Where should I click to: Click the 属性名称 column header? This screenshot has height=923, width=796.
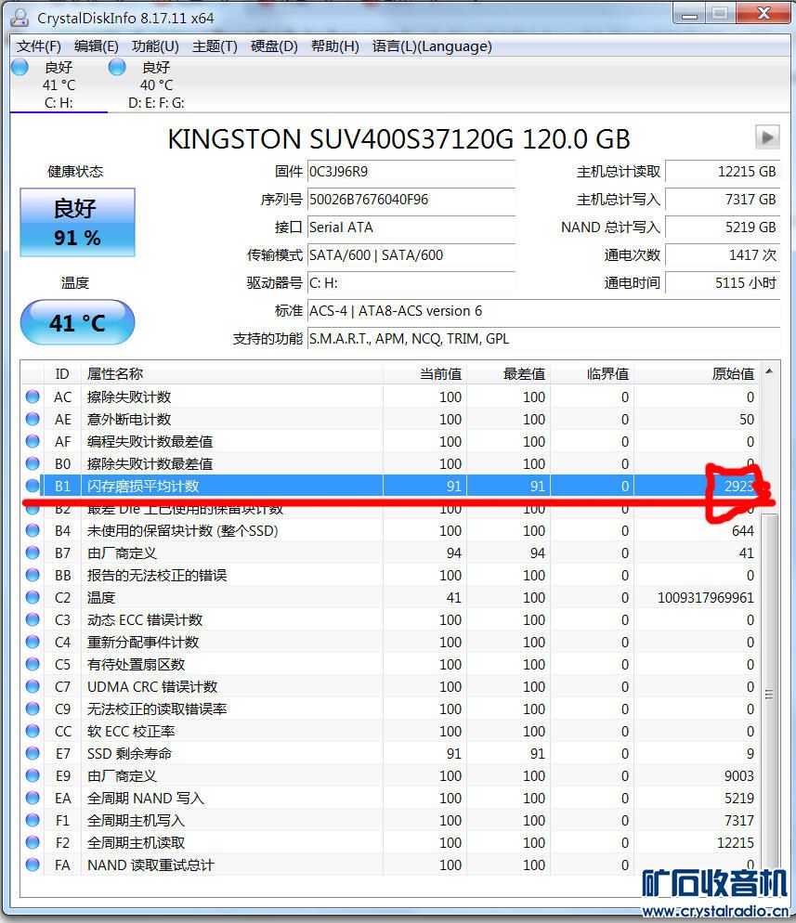(x=232, y=374)
